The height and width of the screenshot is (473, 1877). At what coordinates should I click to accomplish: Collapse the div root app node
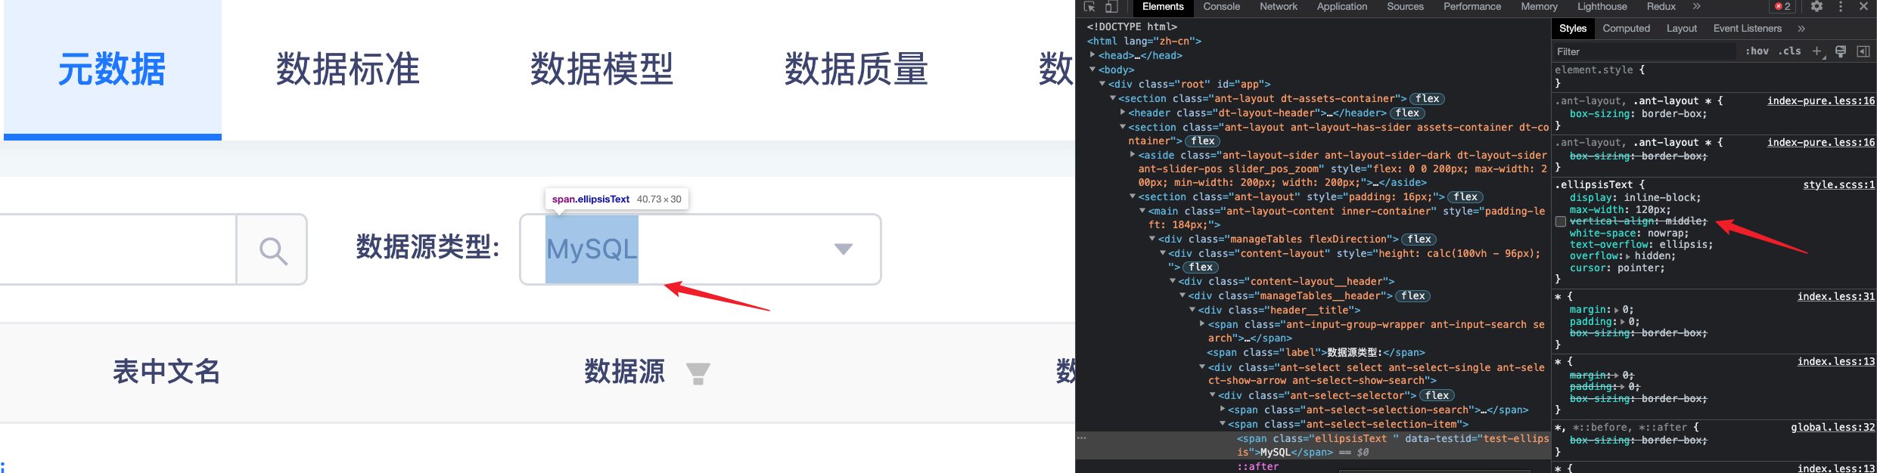pyautogui.click(x=1102, y=84)
